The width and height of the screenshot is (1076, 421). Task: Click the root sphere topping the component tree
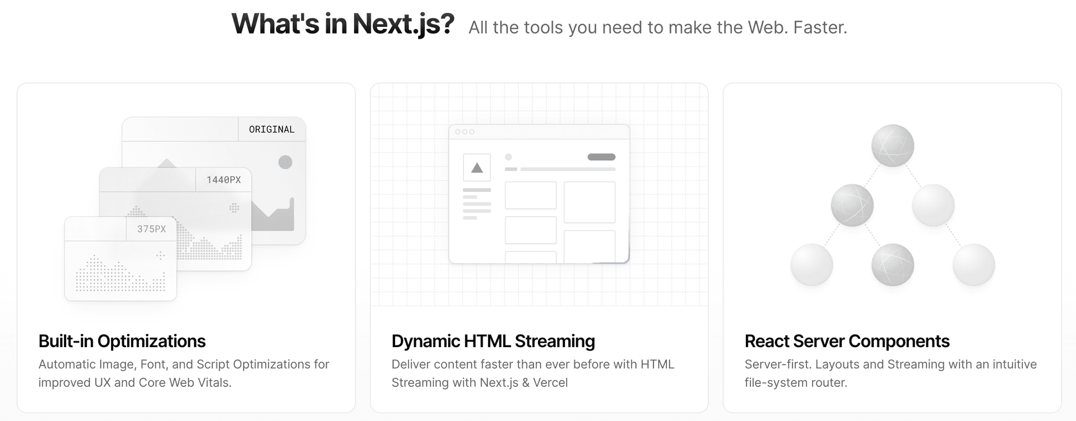coord(892,146)
